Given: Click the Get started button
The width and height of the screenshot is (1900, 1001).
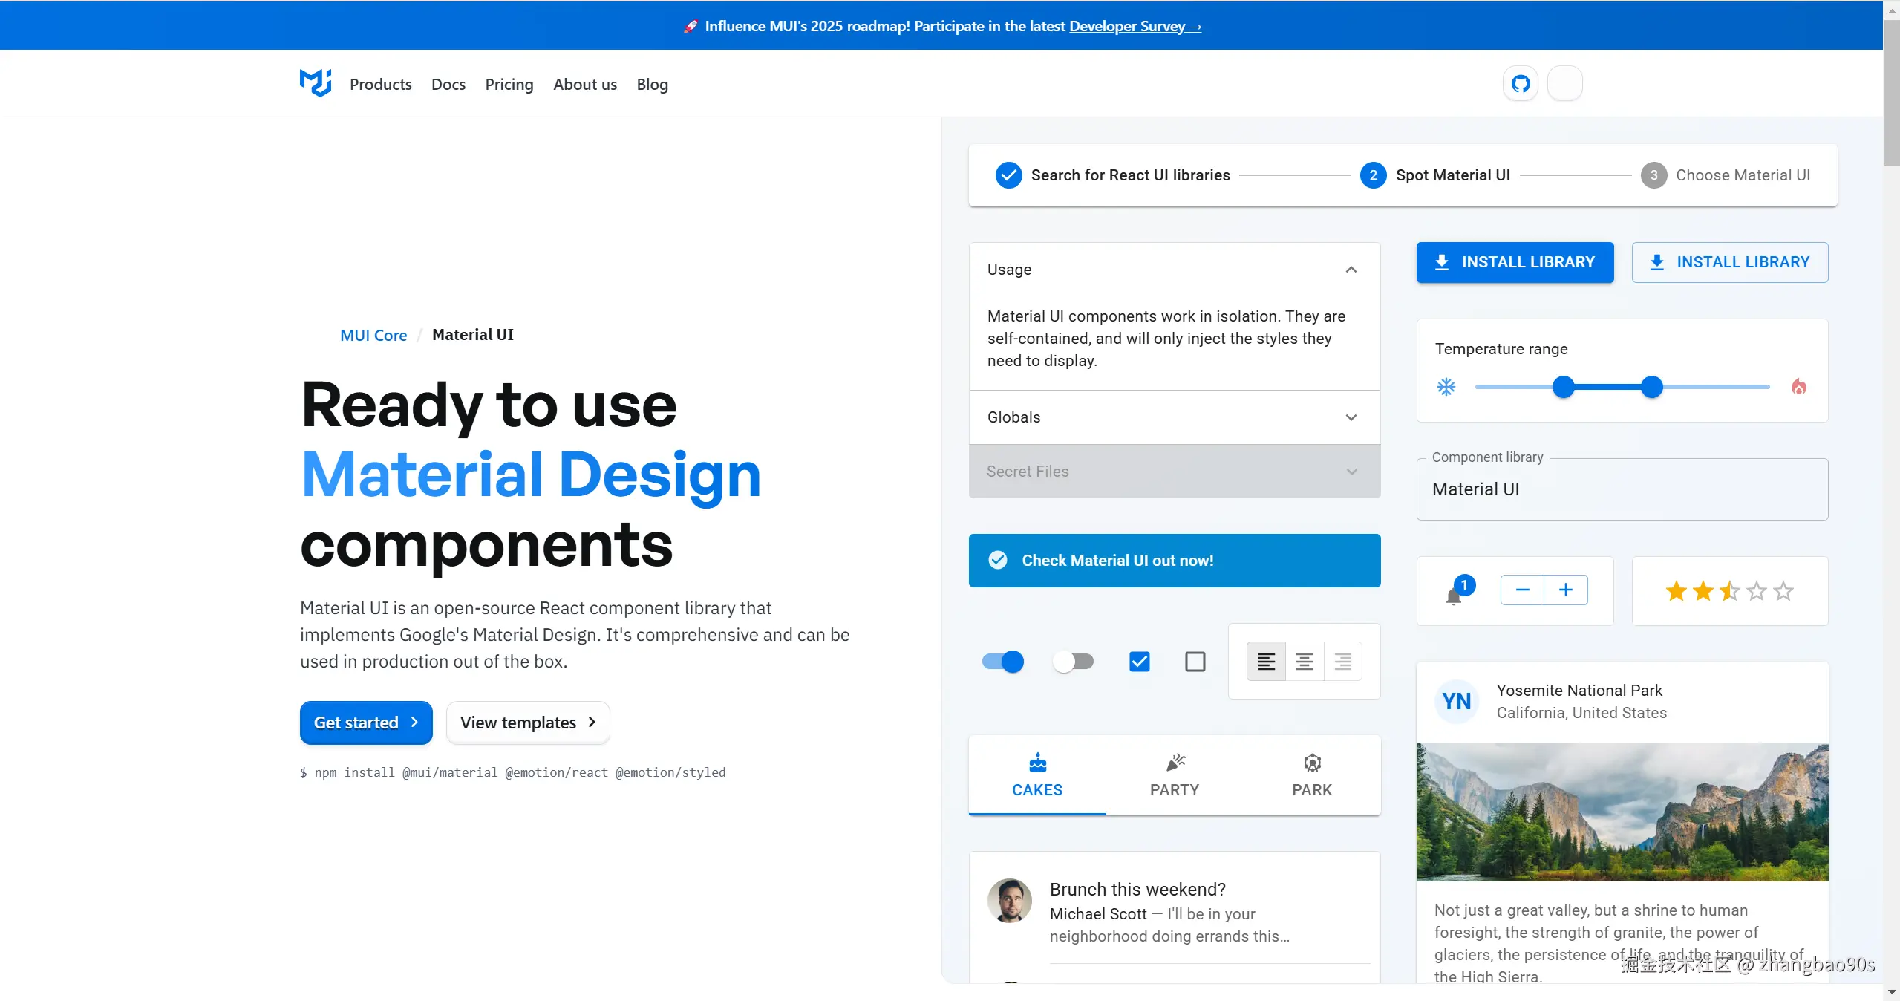Looking at the screenshot, I should [366, 723].
